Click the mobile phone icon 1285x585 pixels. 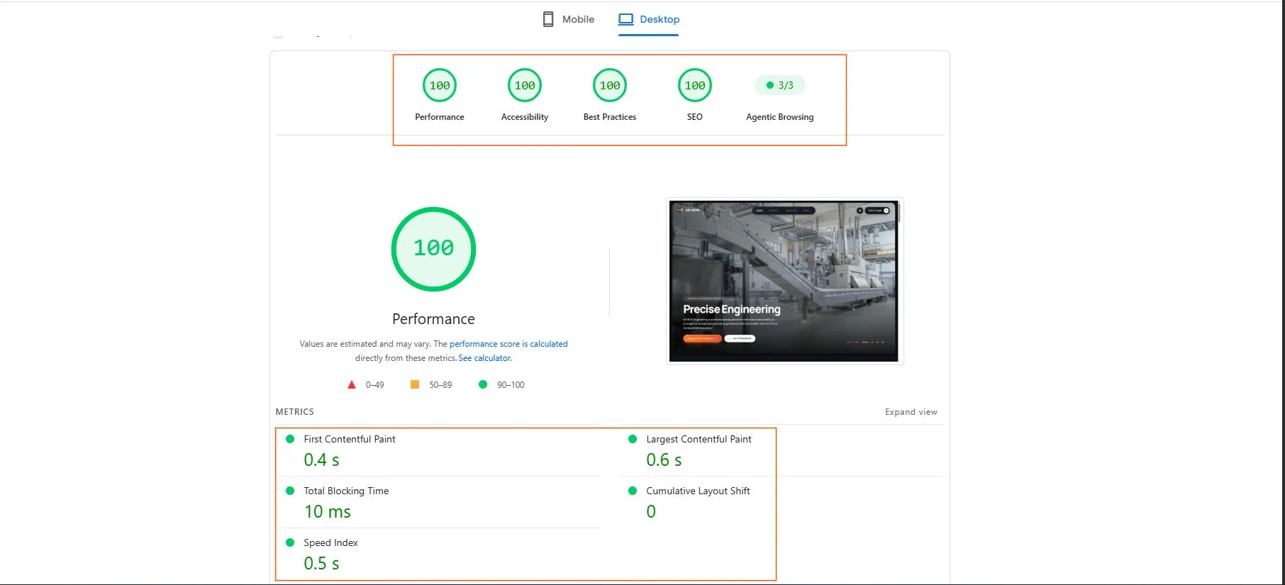point(548,19)
